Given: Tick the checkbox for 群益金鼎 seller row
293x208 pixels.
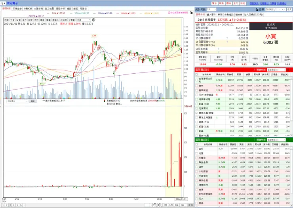Looking at the screenshot, I should 196,162.
